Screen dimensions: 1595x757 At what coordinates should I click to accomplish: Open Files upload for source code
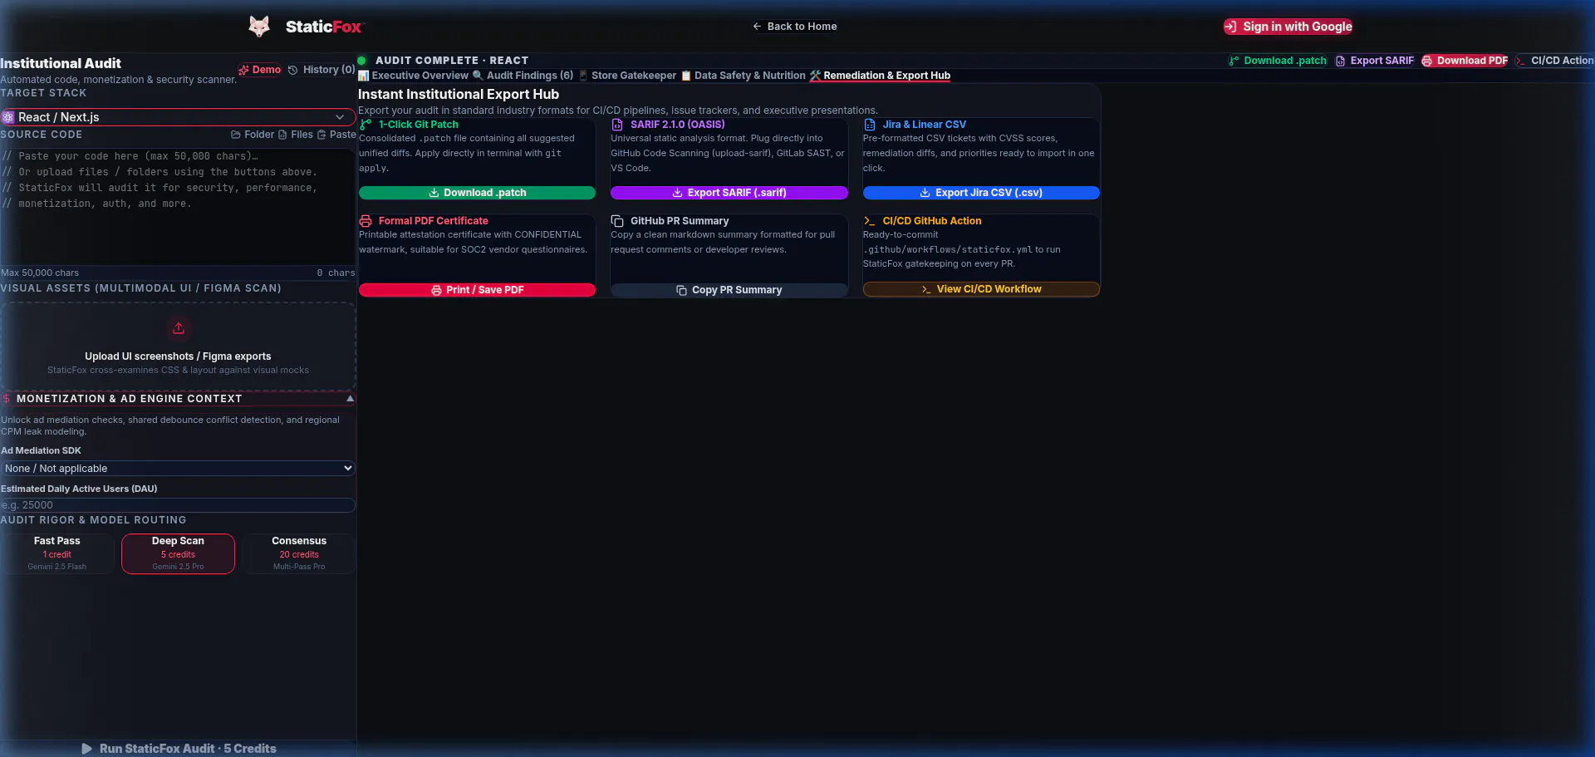(296, 135)
